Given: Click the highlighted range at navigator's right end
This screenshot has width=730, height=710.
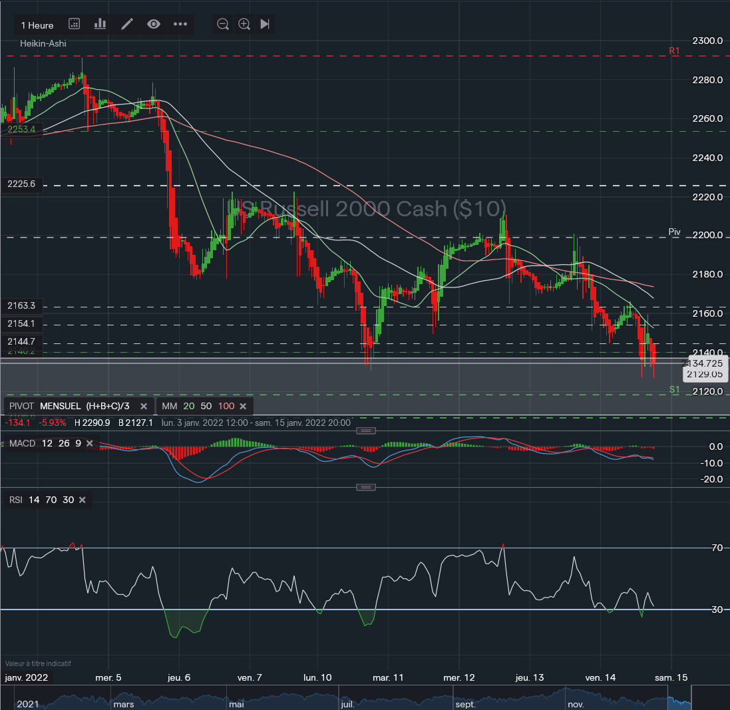Looking at the screenshot, I should tap(679, 698).
